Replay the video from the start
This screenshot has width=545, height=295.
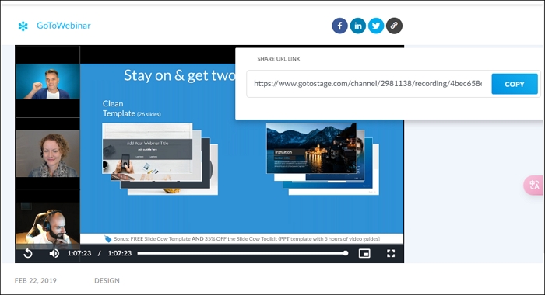pos(28,253)
